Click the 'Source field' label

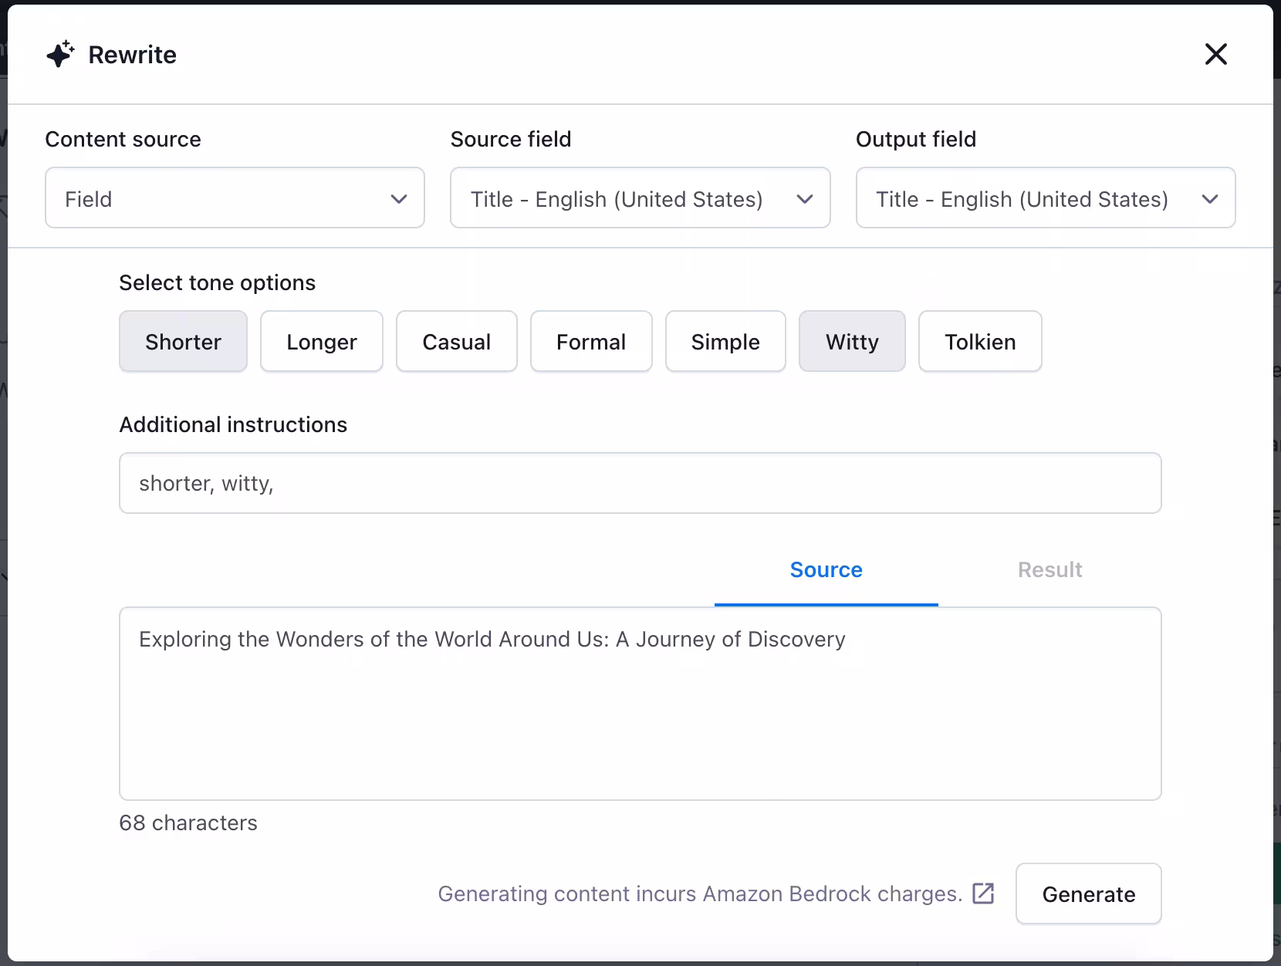click(511, 139)
